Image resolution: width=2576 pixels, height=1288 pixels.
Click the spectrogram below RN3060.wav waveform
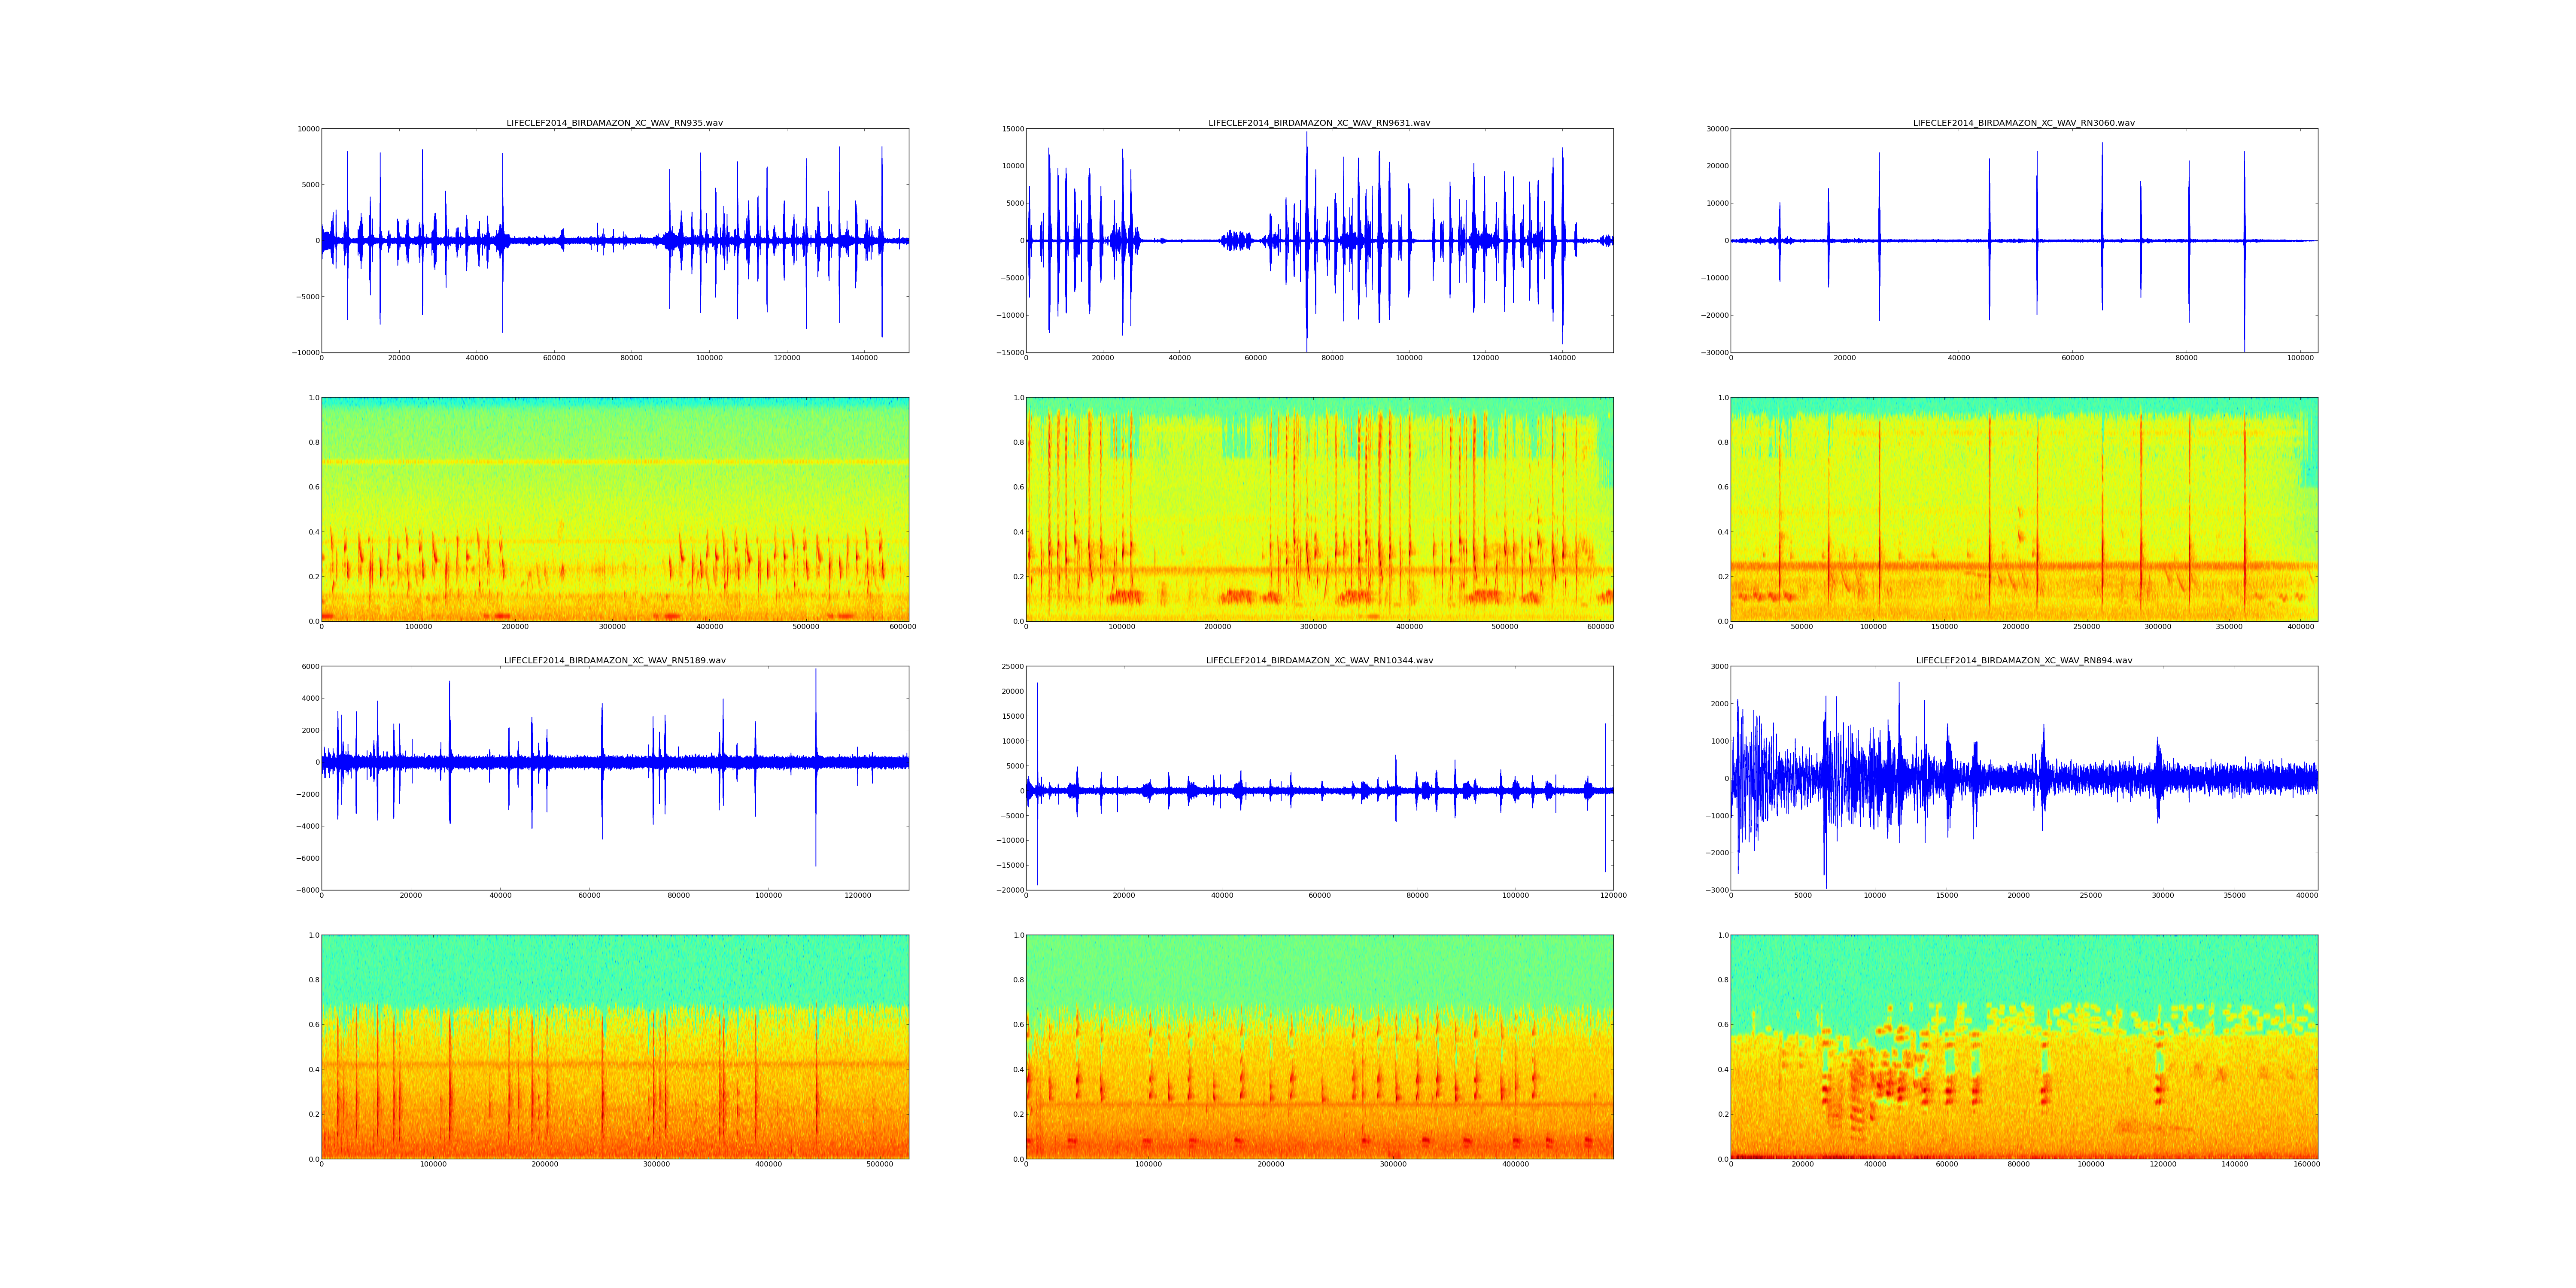[2023, 509]
